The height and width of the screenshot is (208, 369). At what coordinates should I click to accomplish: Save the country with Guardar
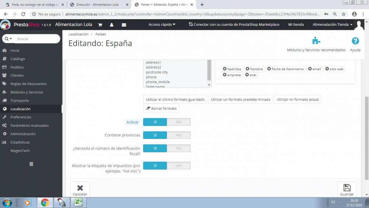(x=347, y=190)
